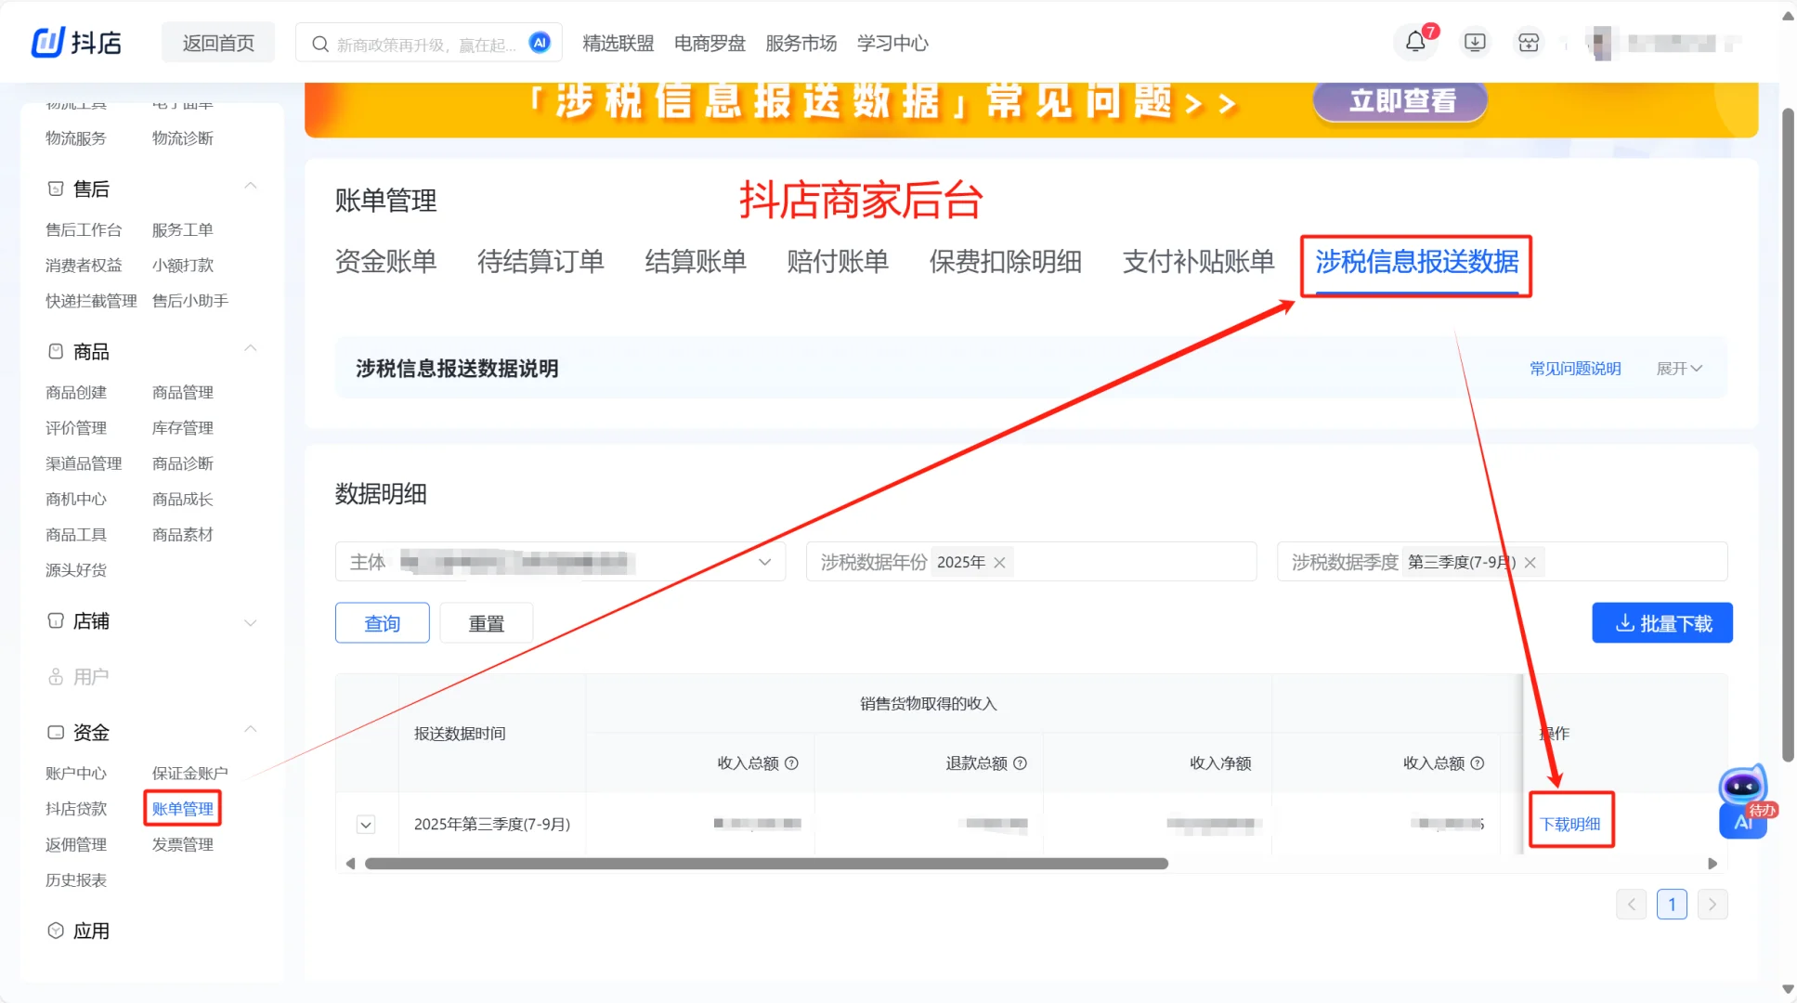The height and width of the screenshot is (1003, 1797).
Task: Click the 查询 query button
Action: 382,623
